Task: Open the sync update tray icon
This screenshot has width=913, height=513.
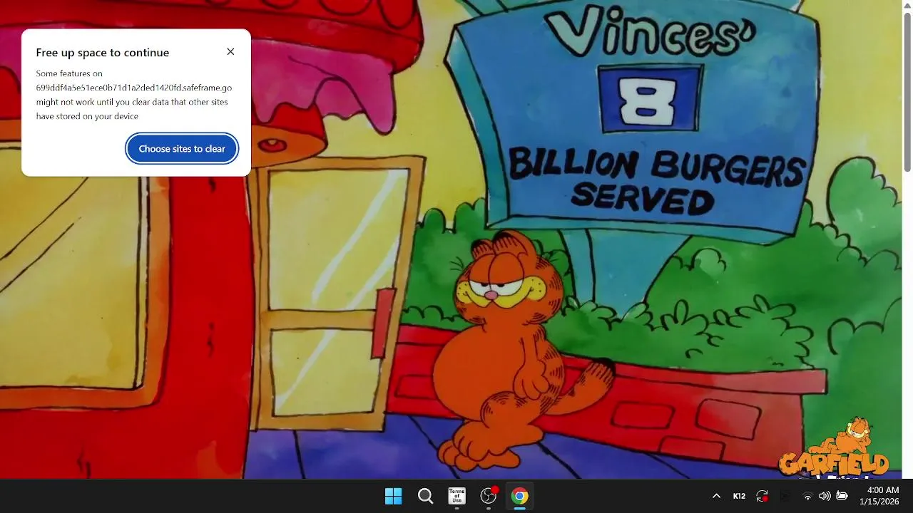Action: coord(762,496)
